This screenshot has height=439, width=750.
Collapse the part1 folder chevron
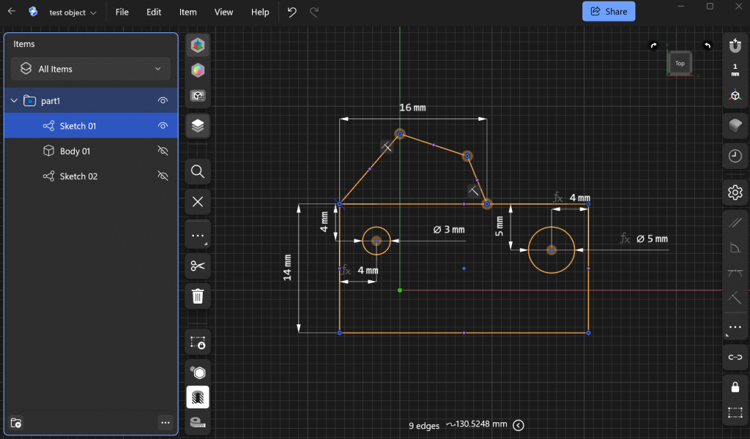point(14,101)
